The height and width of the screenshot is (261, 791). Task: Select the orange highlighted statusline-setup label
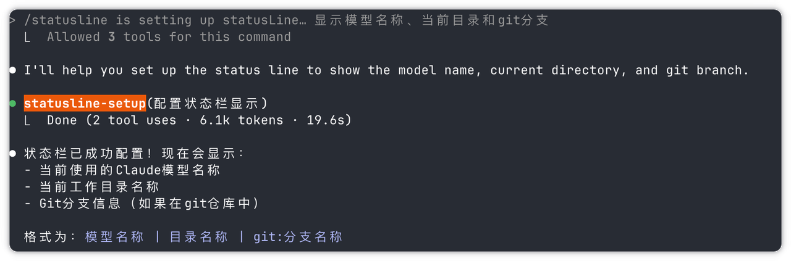(85, 104)
